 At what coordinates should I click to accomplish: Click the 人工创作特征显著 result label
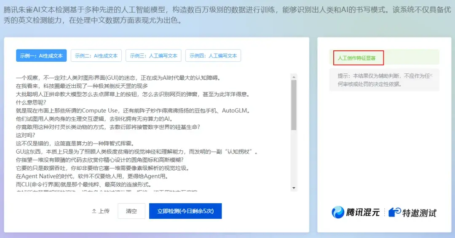point(357,58)
